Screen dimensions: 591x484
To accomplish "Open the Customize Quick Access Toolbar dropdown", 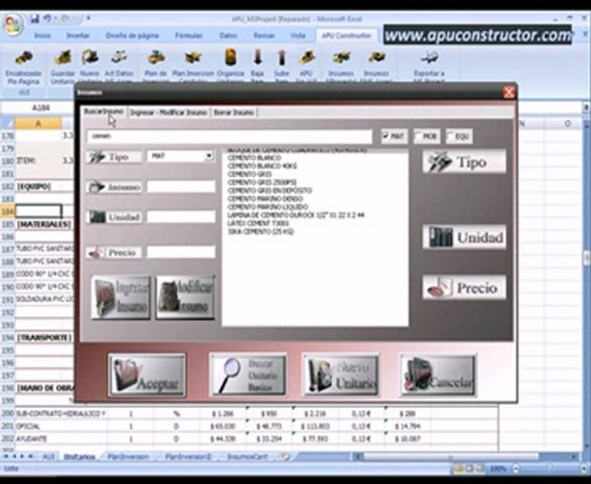I will (x=89, y=18).
